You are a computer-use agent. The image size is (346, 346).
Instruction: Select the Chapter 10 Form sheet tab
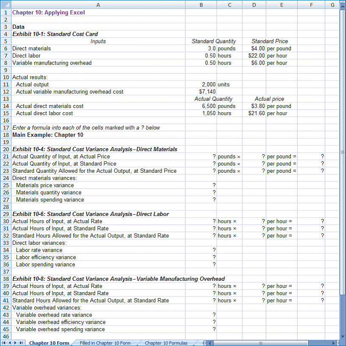[x=49, y=343]
